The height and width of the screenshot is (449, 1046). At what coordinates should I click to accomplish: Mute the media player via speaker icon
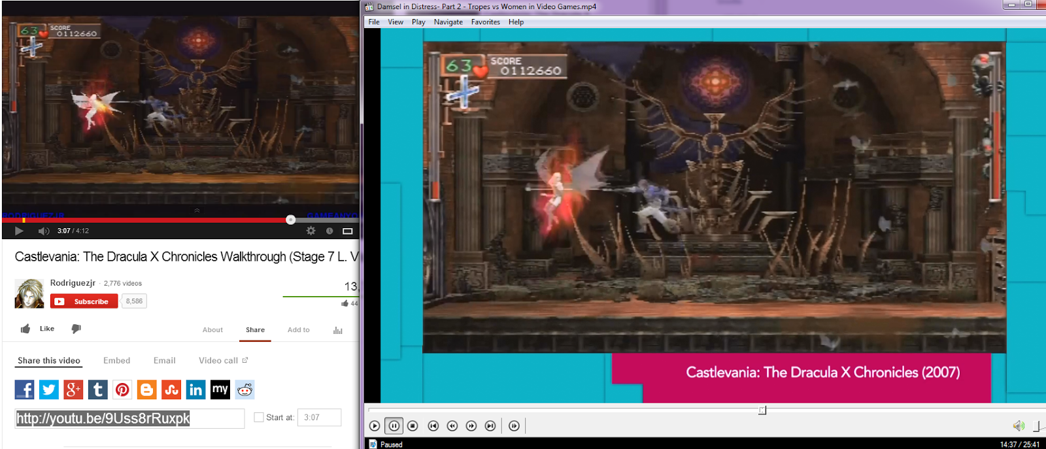(x=1019, y=426)
